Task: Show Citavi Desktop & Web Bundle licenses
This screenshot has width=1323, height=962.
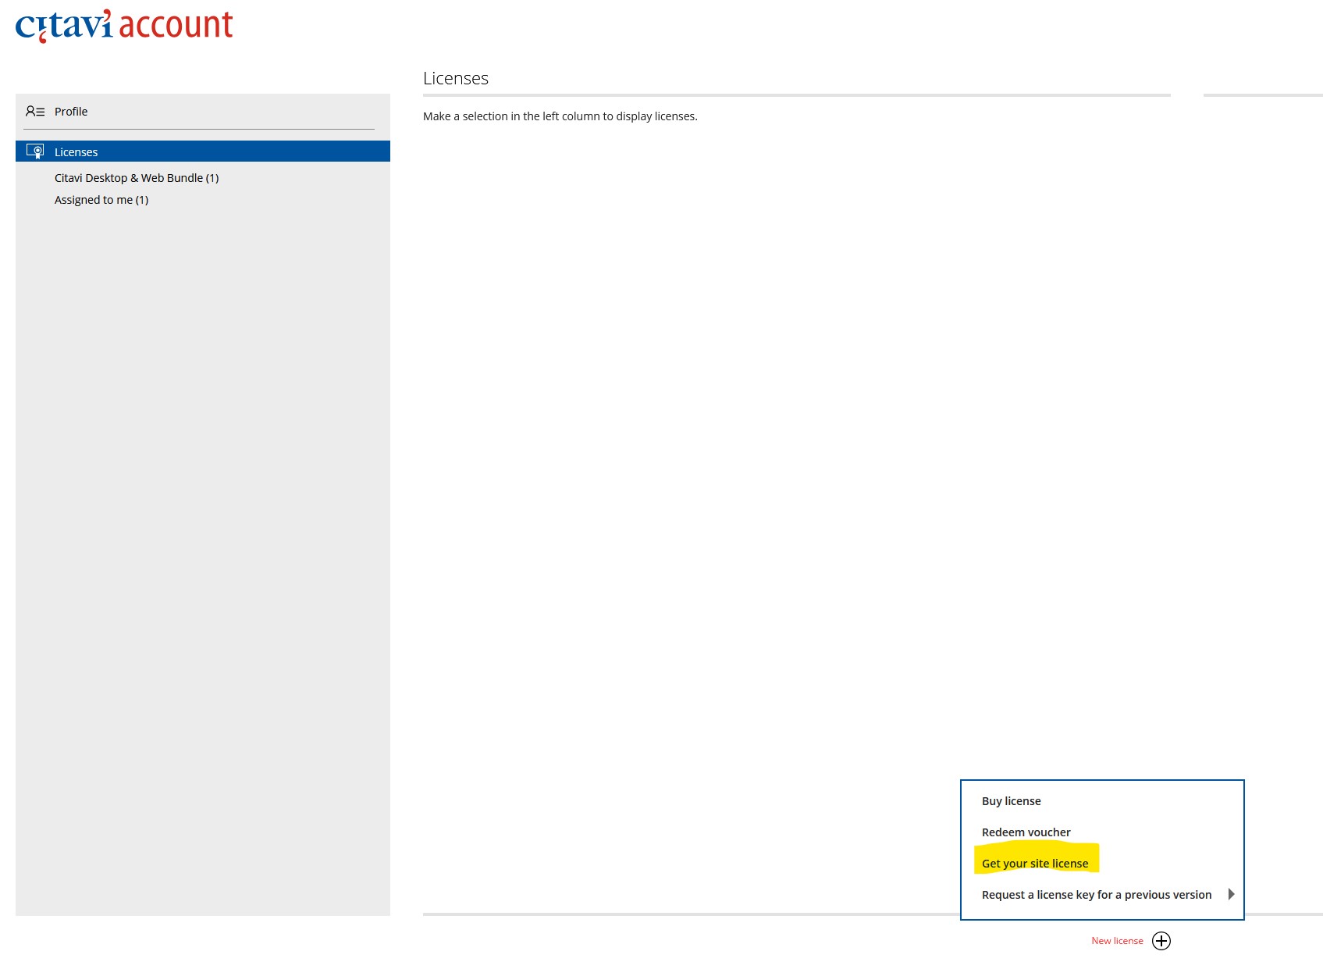Action: click(x=137, y=178)
